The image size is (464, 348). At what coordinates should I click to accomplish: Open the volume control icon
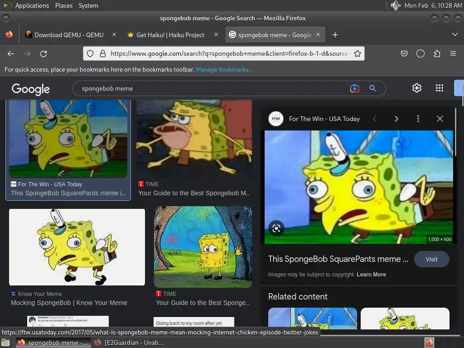click(x=395, y=5)
